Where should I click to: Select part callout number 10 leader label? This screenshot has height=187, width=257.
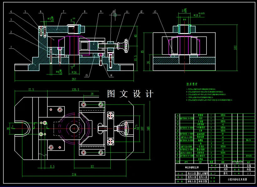[113, 12]
